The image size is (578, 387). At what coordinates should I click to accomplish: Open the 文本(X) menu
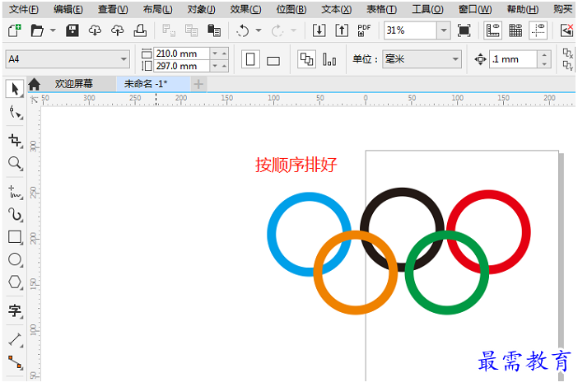click(337, 9)
